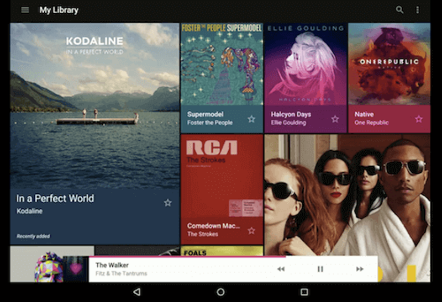The height and width of the screenshot is (302, 442).
Task: Star the In a Perfect World album
Action: pyautogui.click(x=168, y=203)
